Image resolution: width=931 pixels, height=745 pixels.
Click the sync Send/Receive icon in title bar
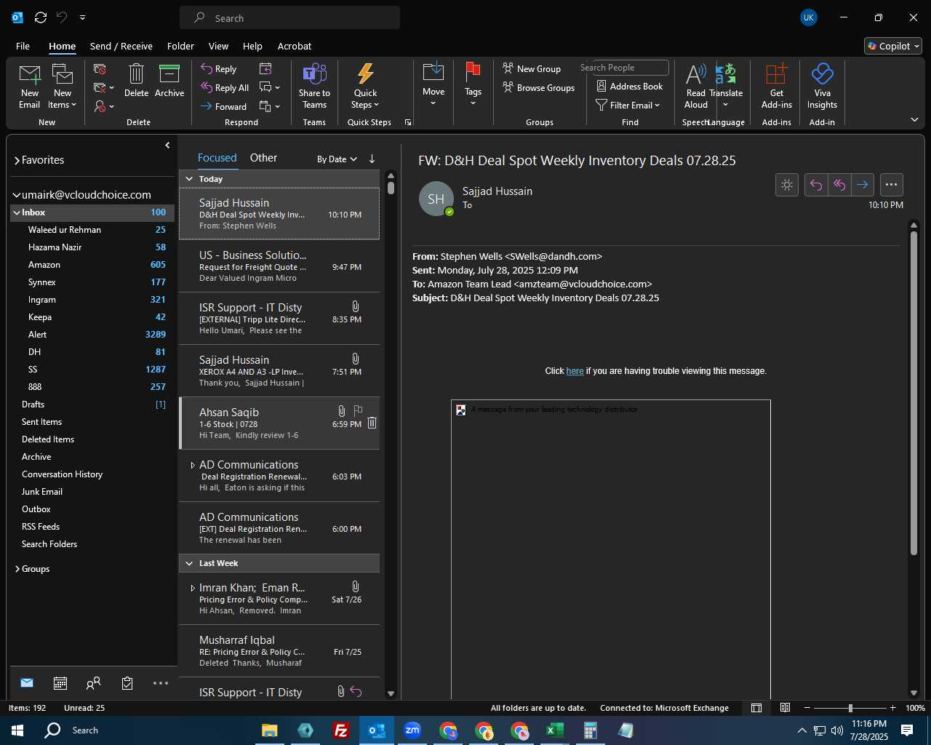coord(41,17)
